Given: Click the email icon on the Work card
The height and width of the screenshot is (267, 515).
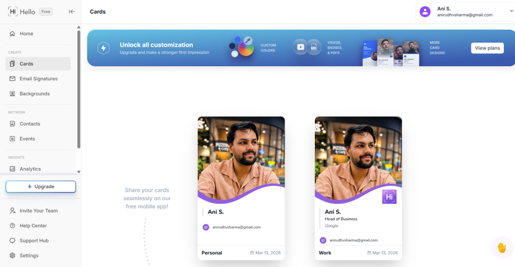Looking at the screenshot, I should tap(323, 240).
